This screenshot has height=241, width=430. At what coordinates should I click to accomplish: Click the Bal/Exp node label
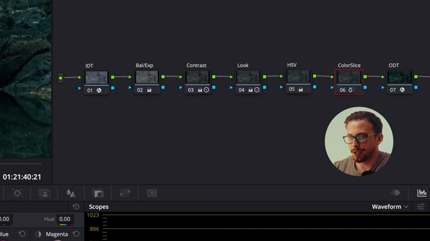click(x=144, y=66)
